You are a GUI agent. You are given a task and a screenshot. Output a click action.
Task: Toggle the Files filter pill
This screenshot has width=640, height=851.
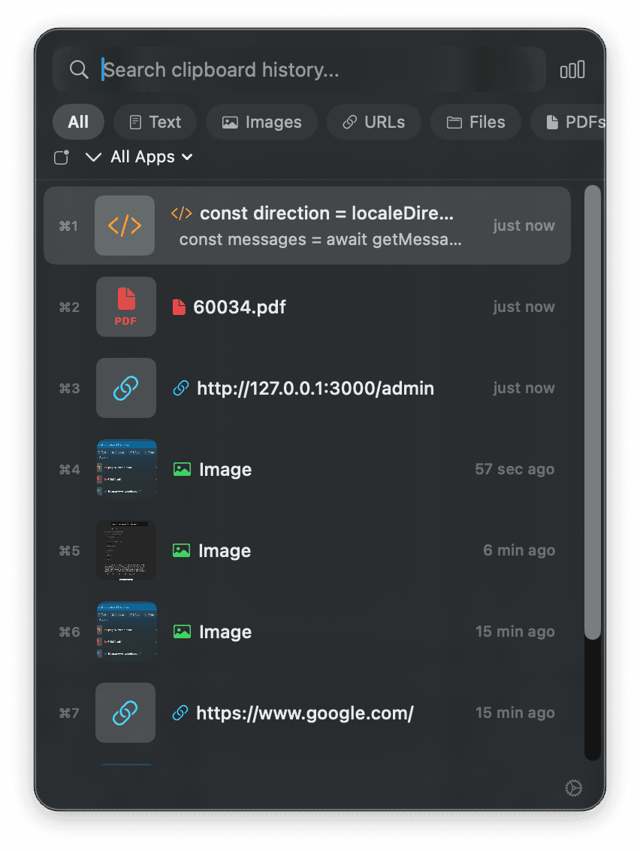tap(475, 122)
